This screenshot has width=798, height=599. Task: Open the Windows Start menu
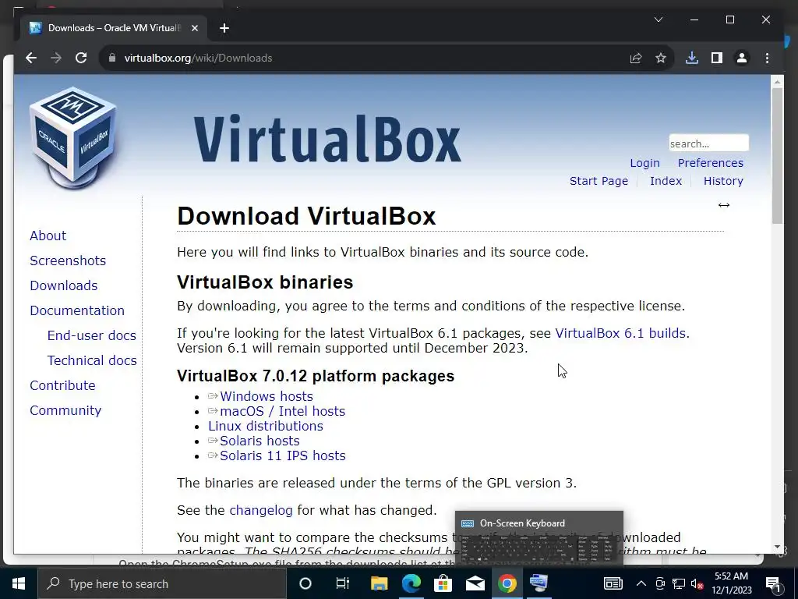[19, 583]
